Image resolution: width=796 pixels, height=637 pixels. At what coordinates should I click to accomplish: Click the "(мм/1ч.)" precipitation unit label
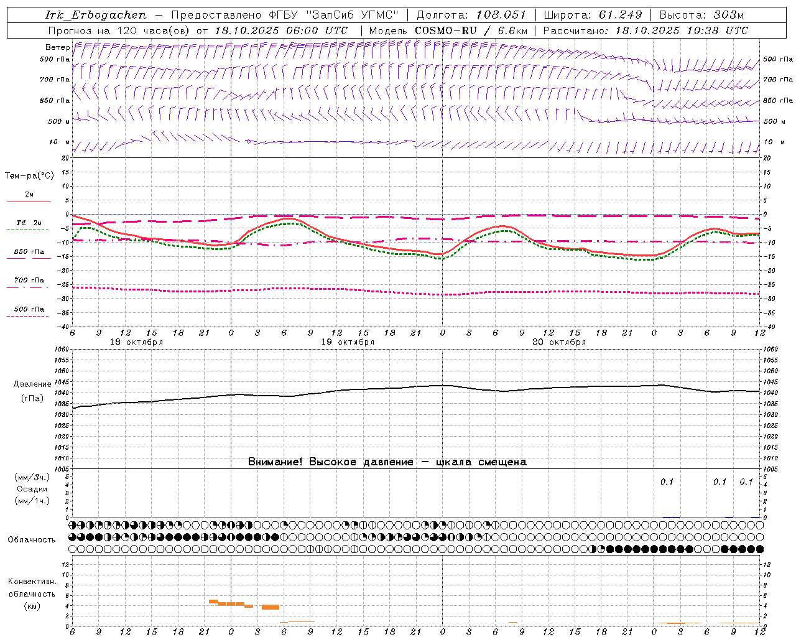[32, 501]
